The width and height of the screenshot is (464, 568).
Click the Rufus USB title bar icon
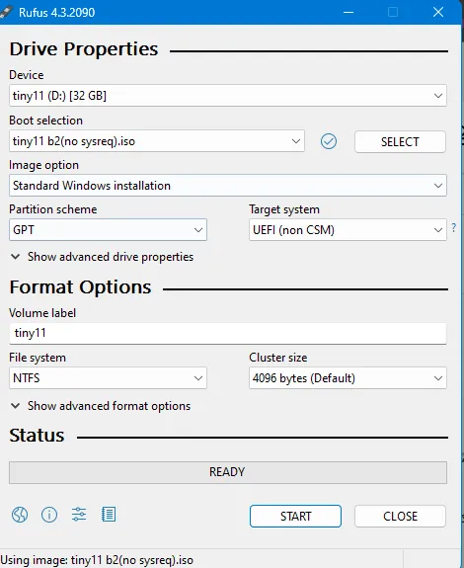click(x=7, y=12)
